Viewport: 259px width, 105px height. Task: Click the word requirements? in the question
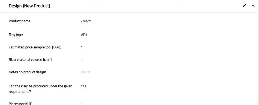pos(19,92)
